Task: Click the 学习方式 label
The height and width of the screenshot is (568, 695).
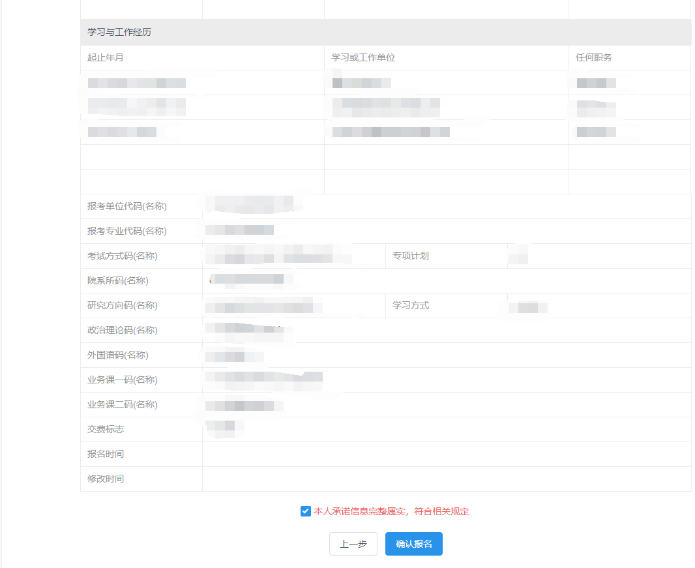Action: (x=411, y=305)
